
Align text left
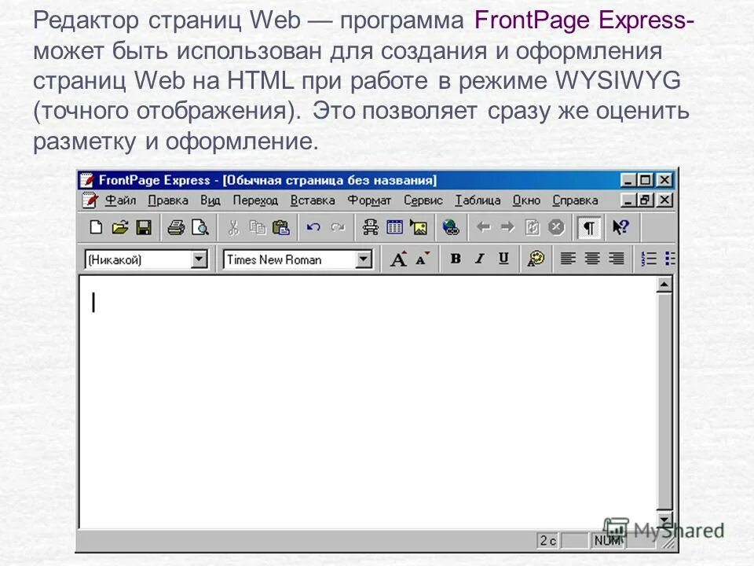click(568, 259)
